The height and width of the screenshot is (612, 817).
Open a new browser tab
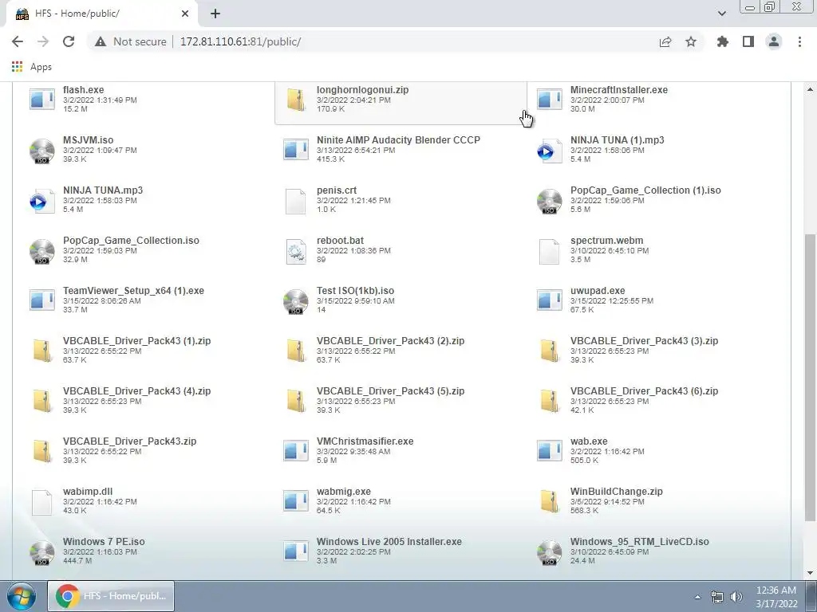215,14
